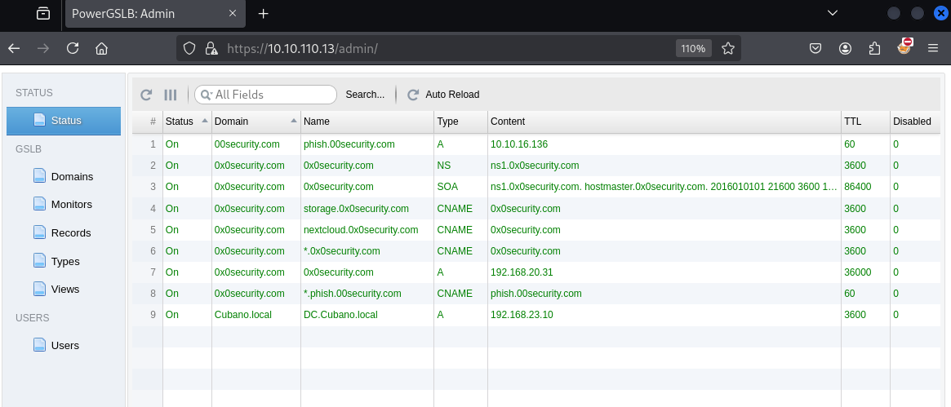The image size is (951, 407).
Task: Open the Firefox extensions puzzle icon
Action: (874, 48)
